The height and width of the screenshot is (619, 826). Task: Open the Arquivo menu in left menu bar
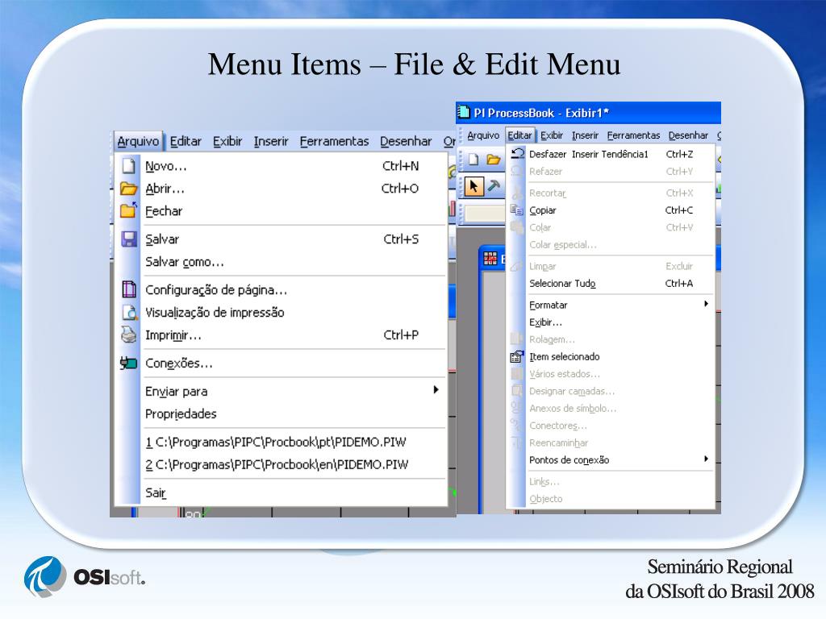pyautogui.click(x=138, y=142)
